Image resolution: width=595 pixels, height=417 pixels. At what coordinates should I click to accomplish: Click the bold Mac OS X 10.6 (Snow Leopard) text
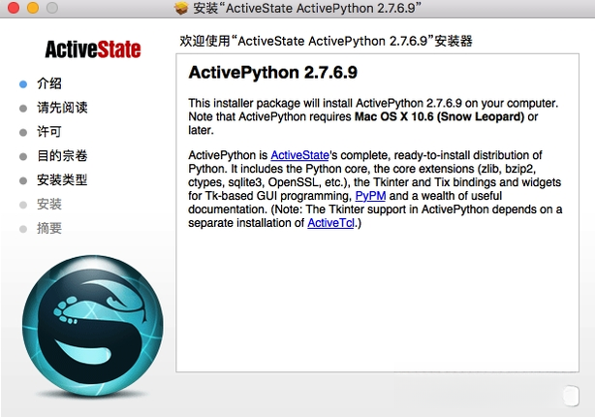coord(439,116)
